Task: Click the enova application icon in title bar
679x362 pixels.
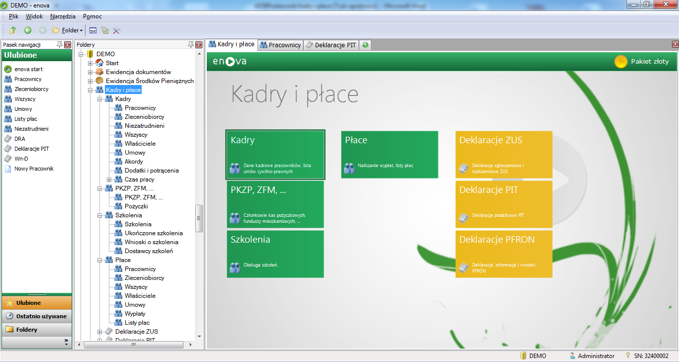Action: pyautogui.click(x=5, y=4)
